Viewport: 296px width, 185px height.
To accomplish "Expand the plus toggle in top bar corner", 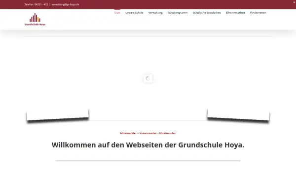I will [x=294, y=2].
